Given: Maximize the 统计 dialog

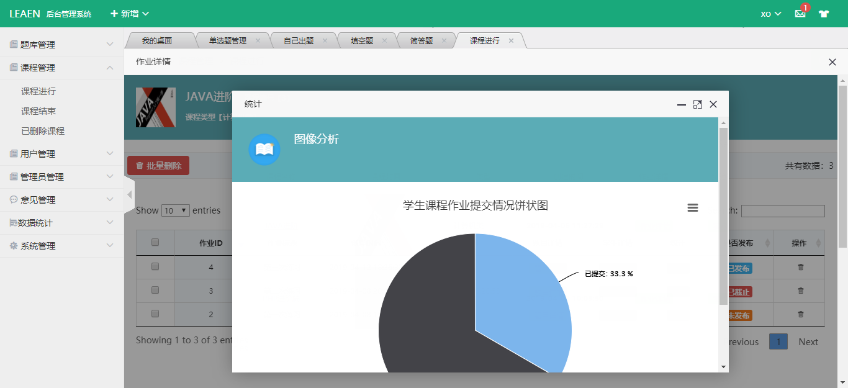Looking at the screenshot, I should pyautogui.click(x=698, y=104).
